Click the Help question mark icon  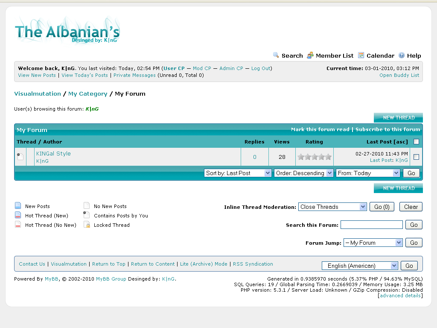[402, 55]
